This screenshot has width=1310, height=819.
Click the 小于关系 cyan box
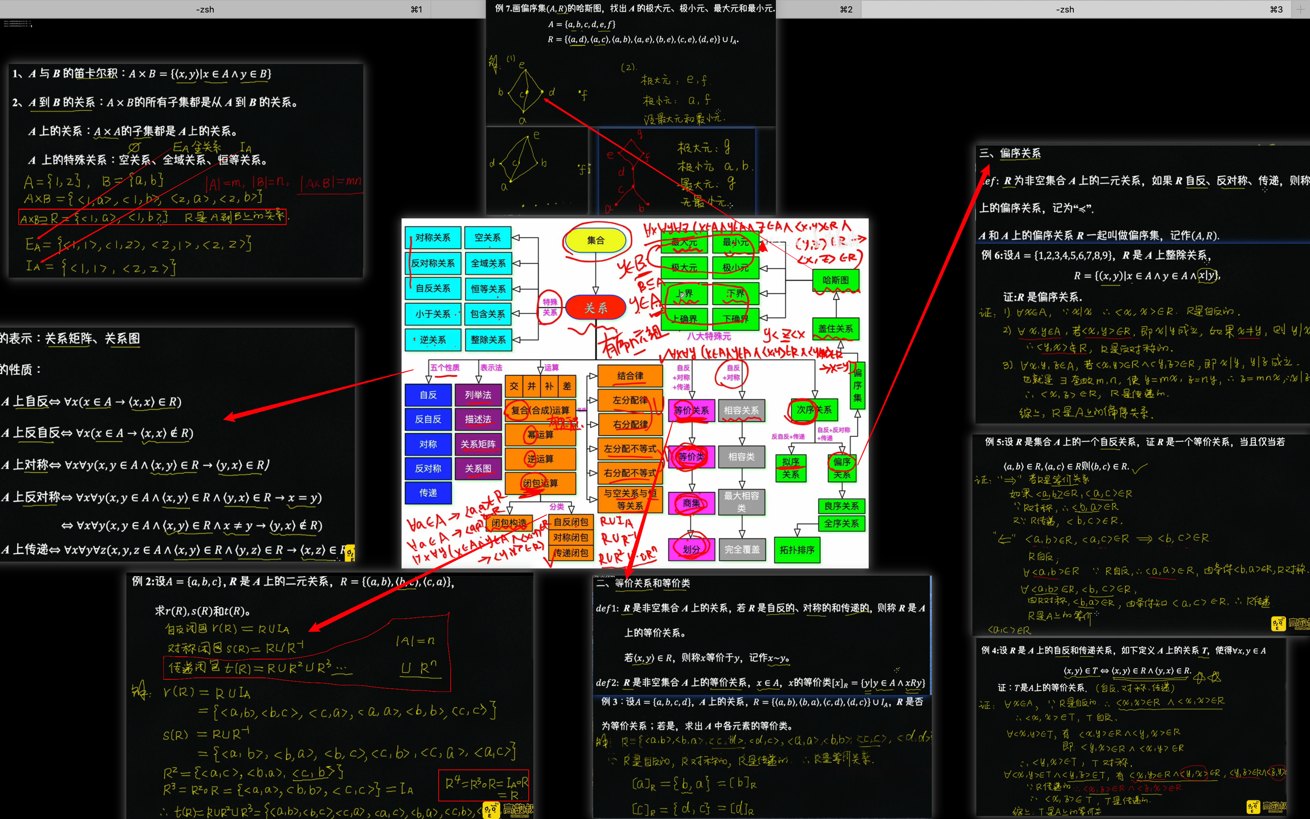[x=432, y=314]
